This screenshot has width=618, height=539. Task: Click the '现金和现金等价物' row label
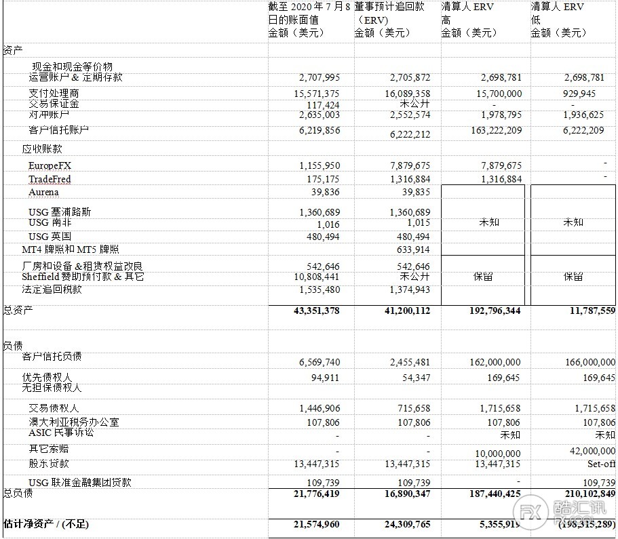[x=72, y=66]
